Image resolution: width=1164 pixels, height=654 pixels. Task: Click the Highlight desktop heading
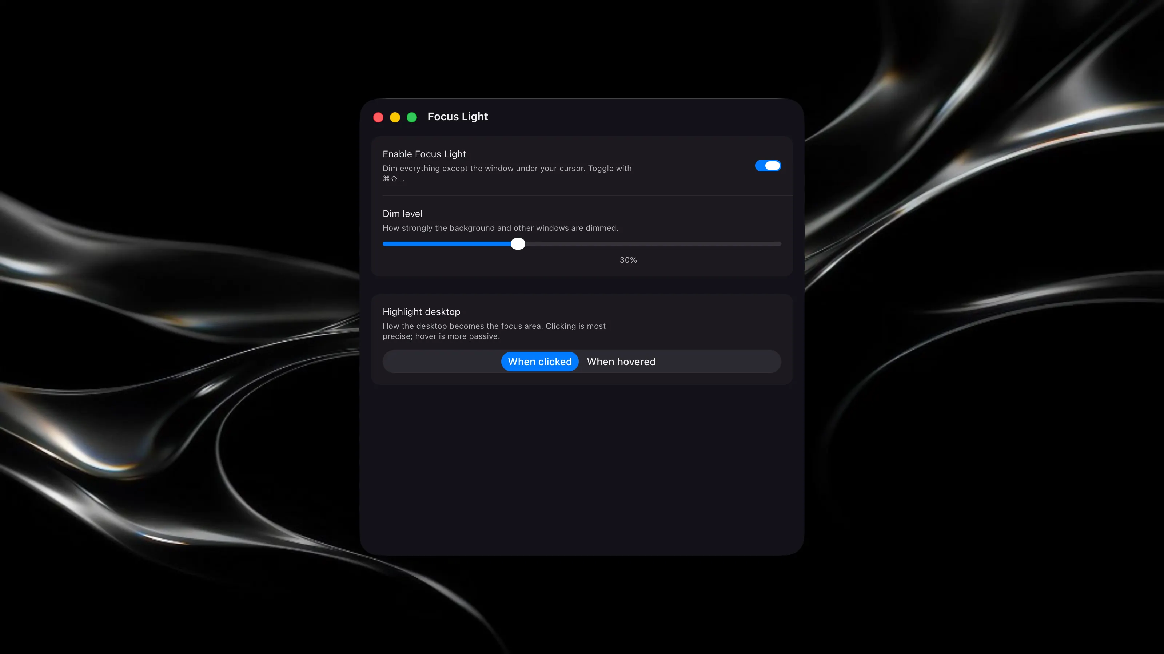(421, 312)
